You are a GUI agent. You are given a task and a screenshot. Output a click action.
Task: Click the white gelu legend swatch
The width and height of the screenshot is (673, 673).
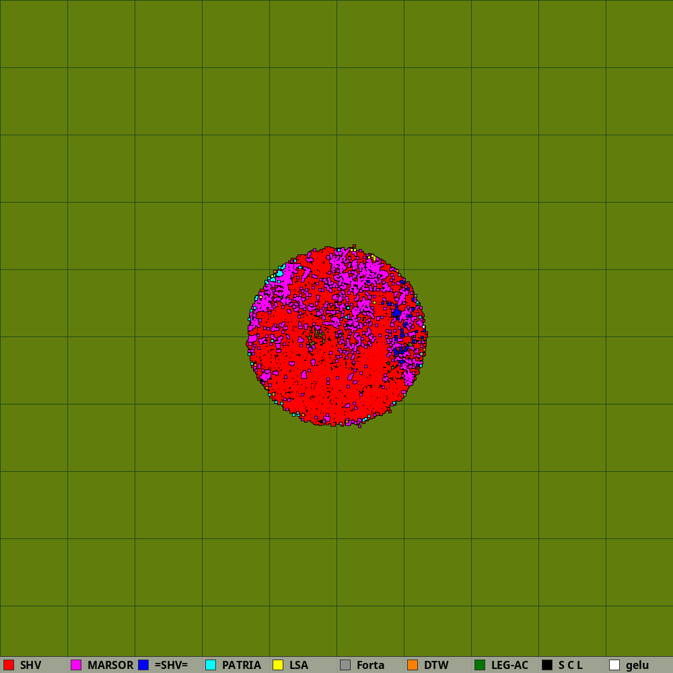tap(614, 665)
